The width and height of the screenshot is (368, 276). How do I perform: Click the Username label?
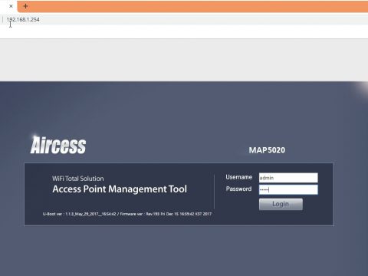(238, 177)
